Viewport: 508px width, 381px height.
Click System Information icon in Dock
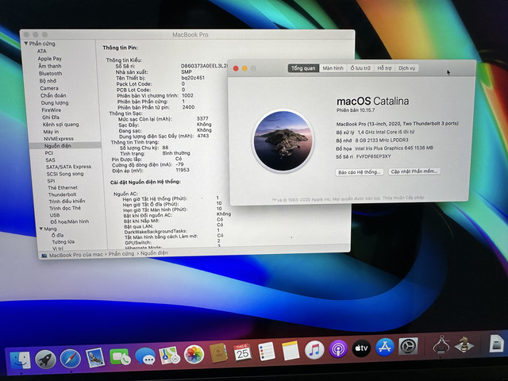441,345
